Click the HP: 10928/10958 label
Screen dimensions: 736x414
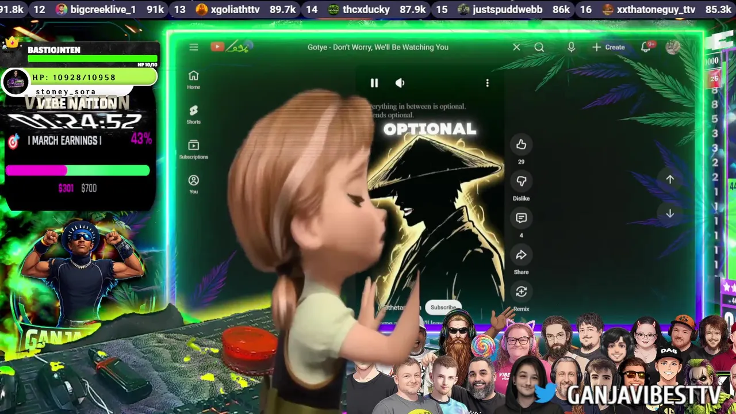coord(74,77)
